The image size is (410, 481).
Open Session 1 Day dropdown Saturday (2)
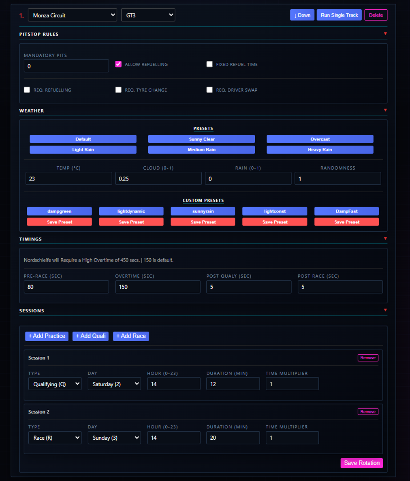(115, 384)
